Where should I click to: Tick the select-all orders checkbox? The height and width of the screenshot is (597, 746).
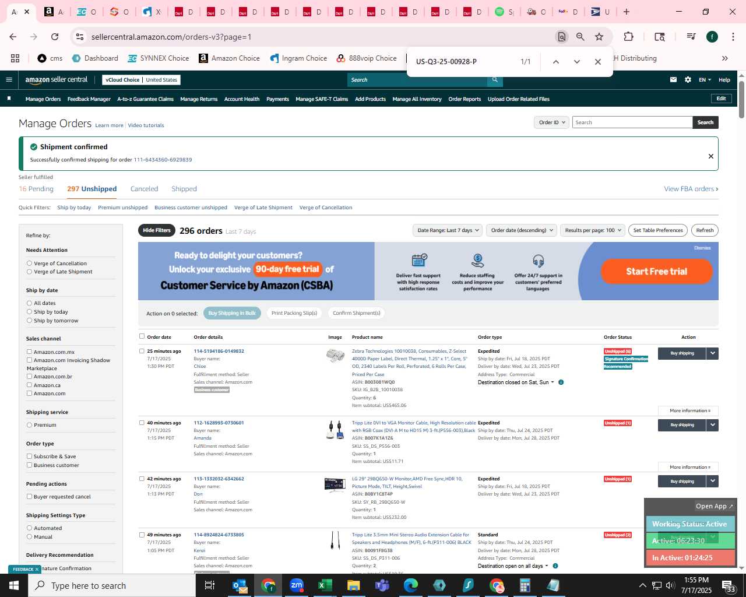point(142,336)
